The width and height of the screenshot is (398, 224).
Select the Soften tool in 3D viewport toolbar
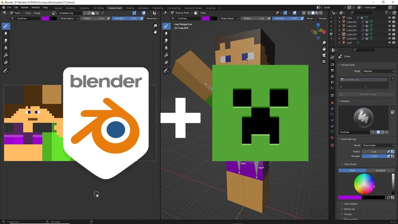pyautogui.click(x=166, y=33)
